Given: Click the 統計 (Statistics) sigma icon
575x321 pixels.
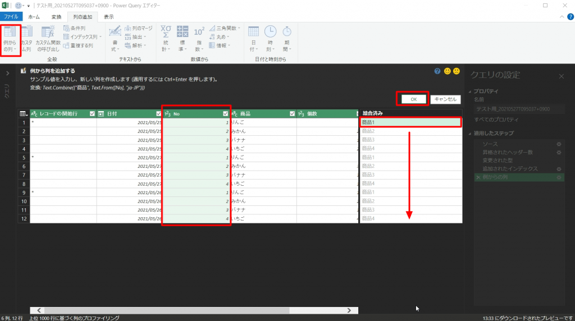Looking at the screenshot, I should (x=166, y=34).
